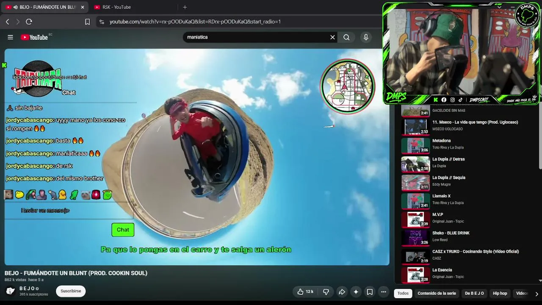Select the De B E J O chip
Viewport: 542px width, 305px height.
click(474, 293)
